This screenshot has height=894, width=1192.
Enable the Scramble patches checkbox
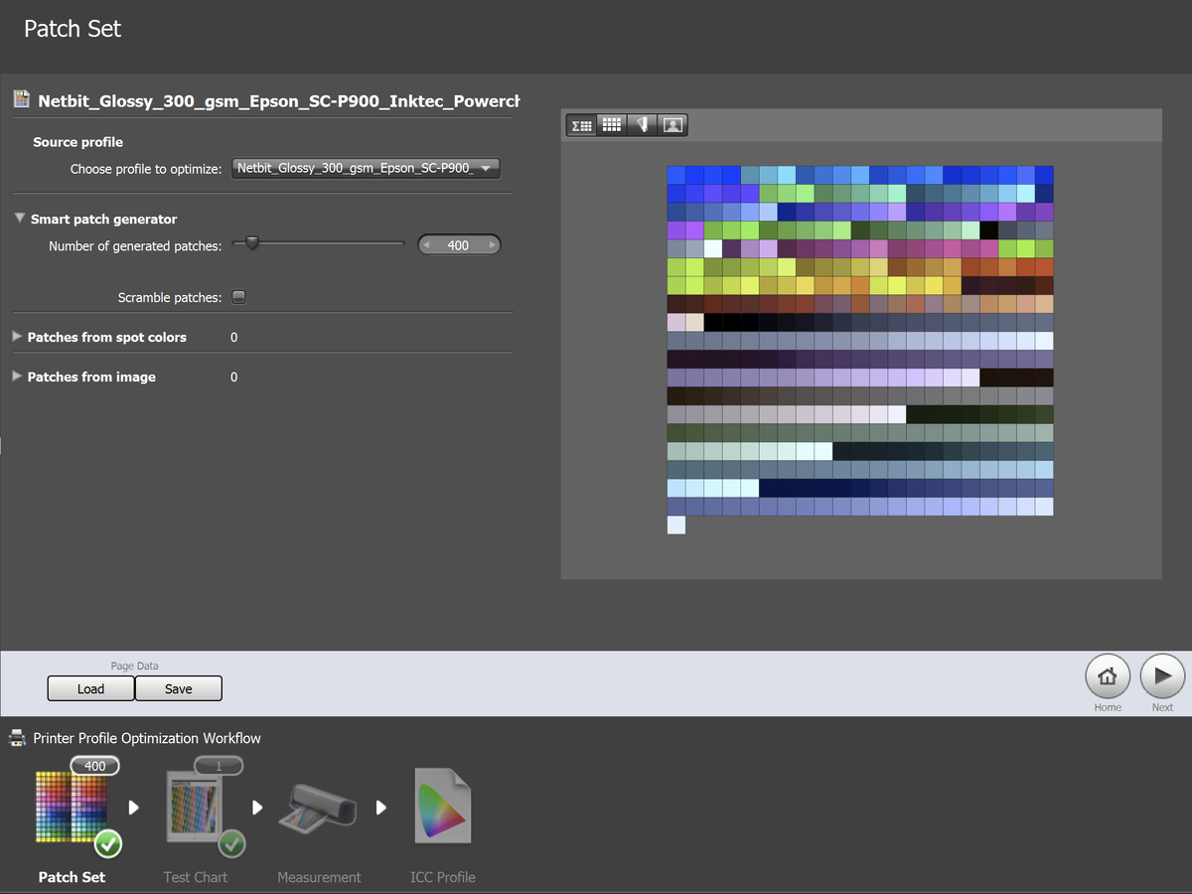(x=238, y=297)
